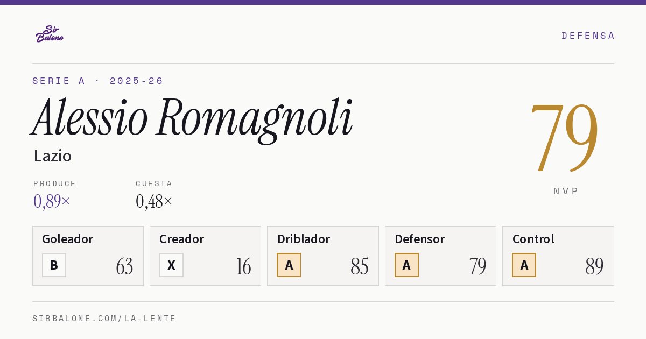Click the DEFENSA position label
This screenshot has height=339, width=646.
click(588, 36)
